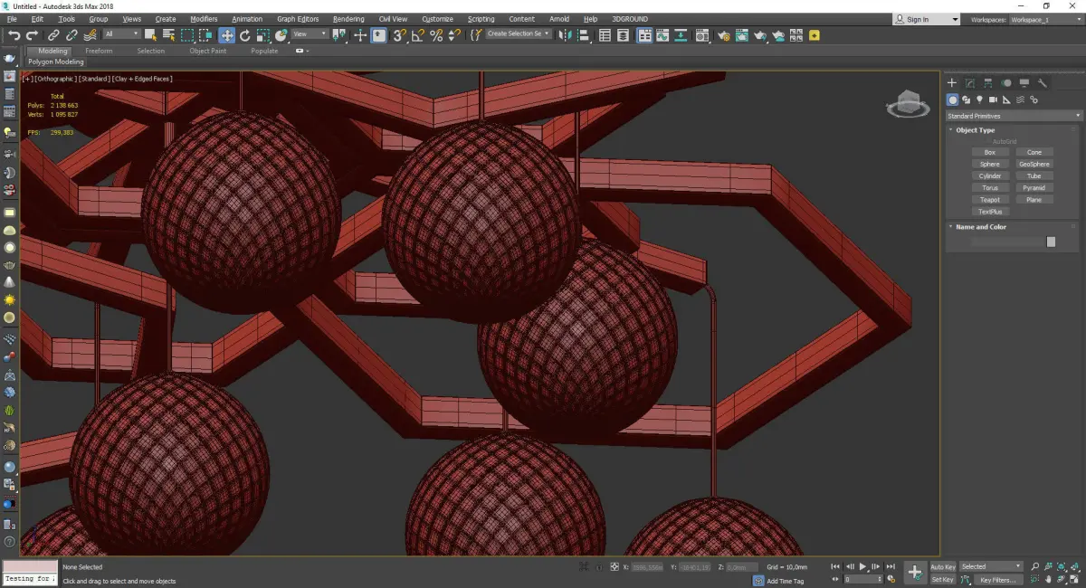Undo the last action in main toolbar
The image size is (1086, 588).
[14, 35]
